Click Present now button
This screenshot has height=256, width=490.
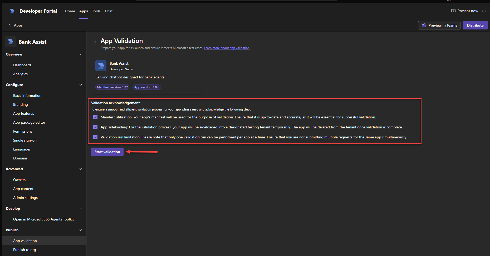pyautogui.click(x=465, y=11)
